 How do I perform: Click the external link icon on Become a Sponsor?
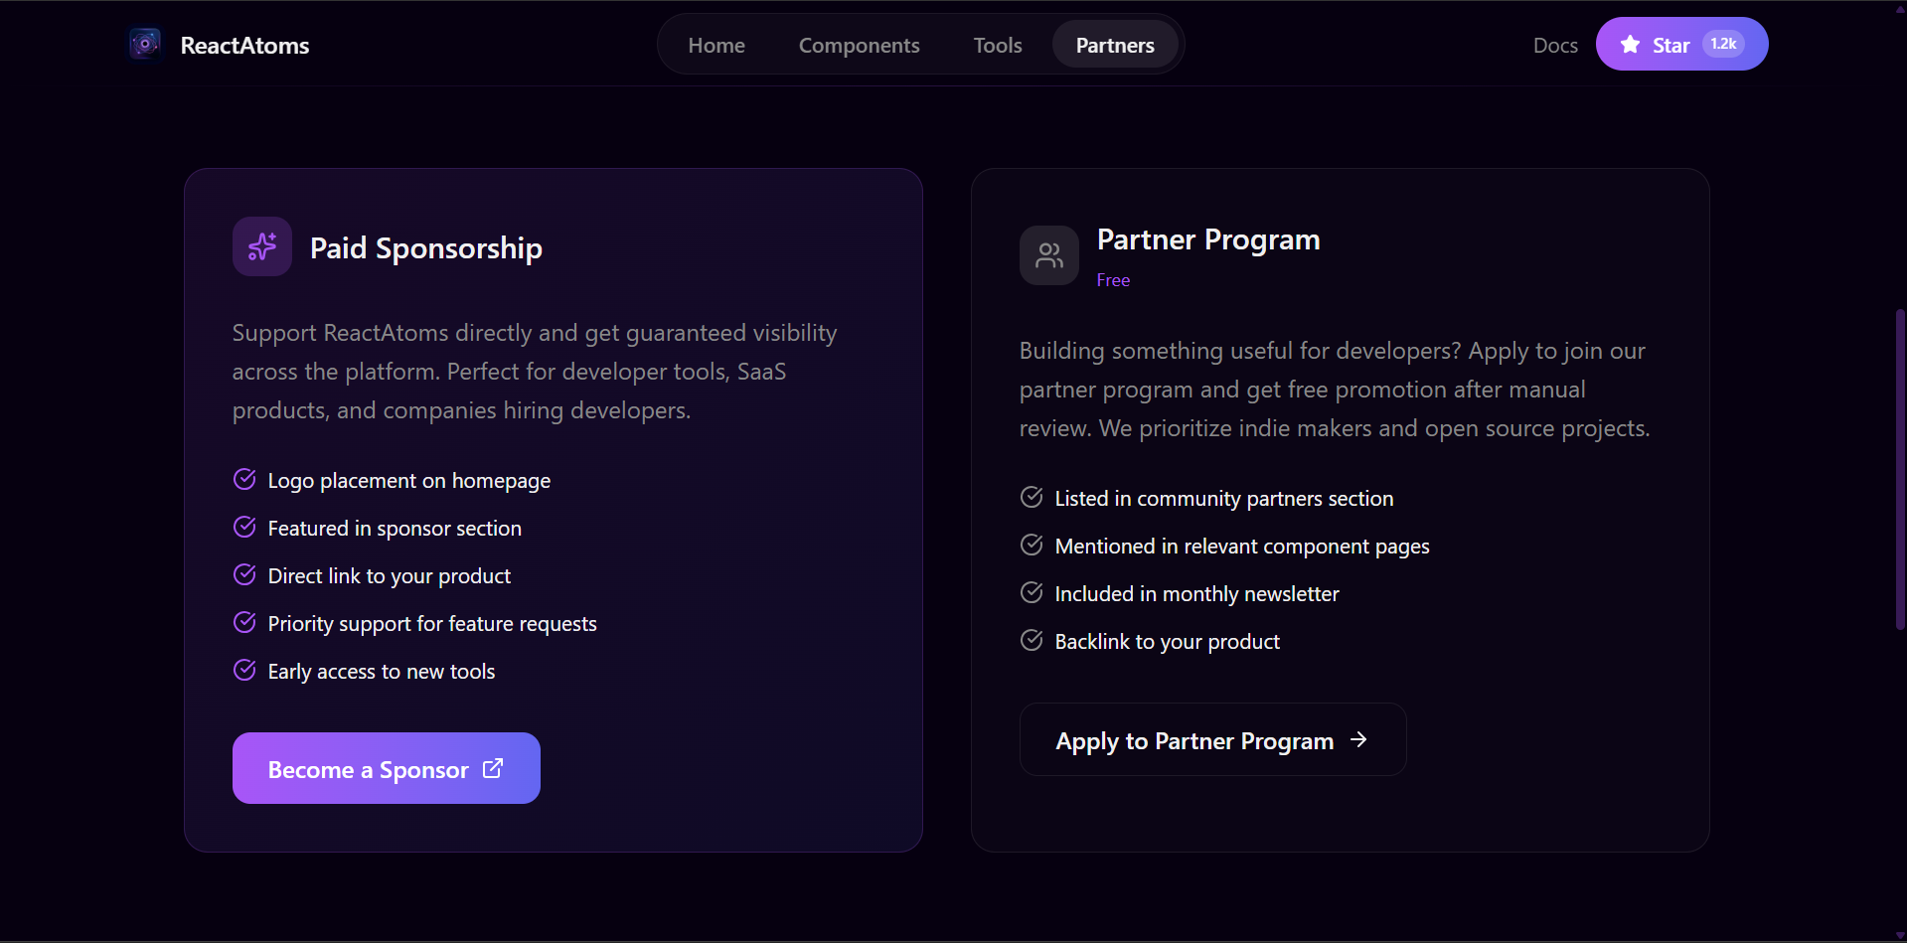coord(493,768)
